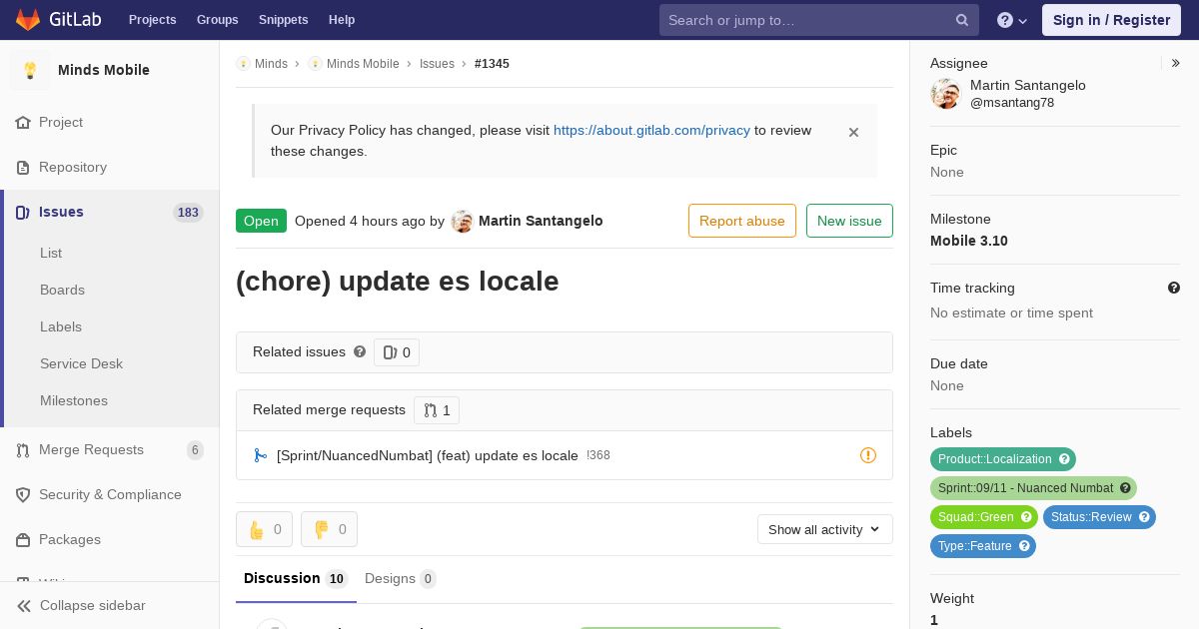Click Report abuse button

[742, 221]
